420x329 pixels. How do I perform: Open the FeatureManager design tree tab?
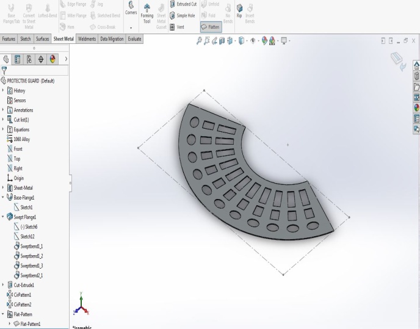pos(5,59)
